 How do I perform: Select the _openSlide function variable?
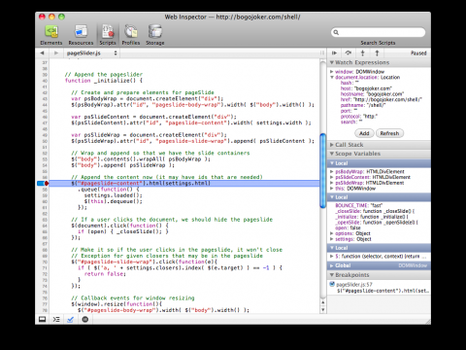[x=377, y=223]
